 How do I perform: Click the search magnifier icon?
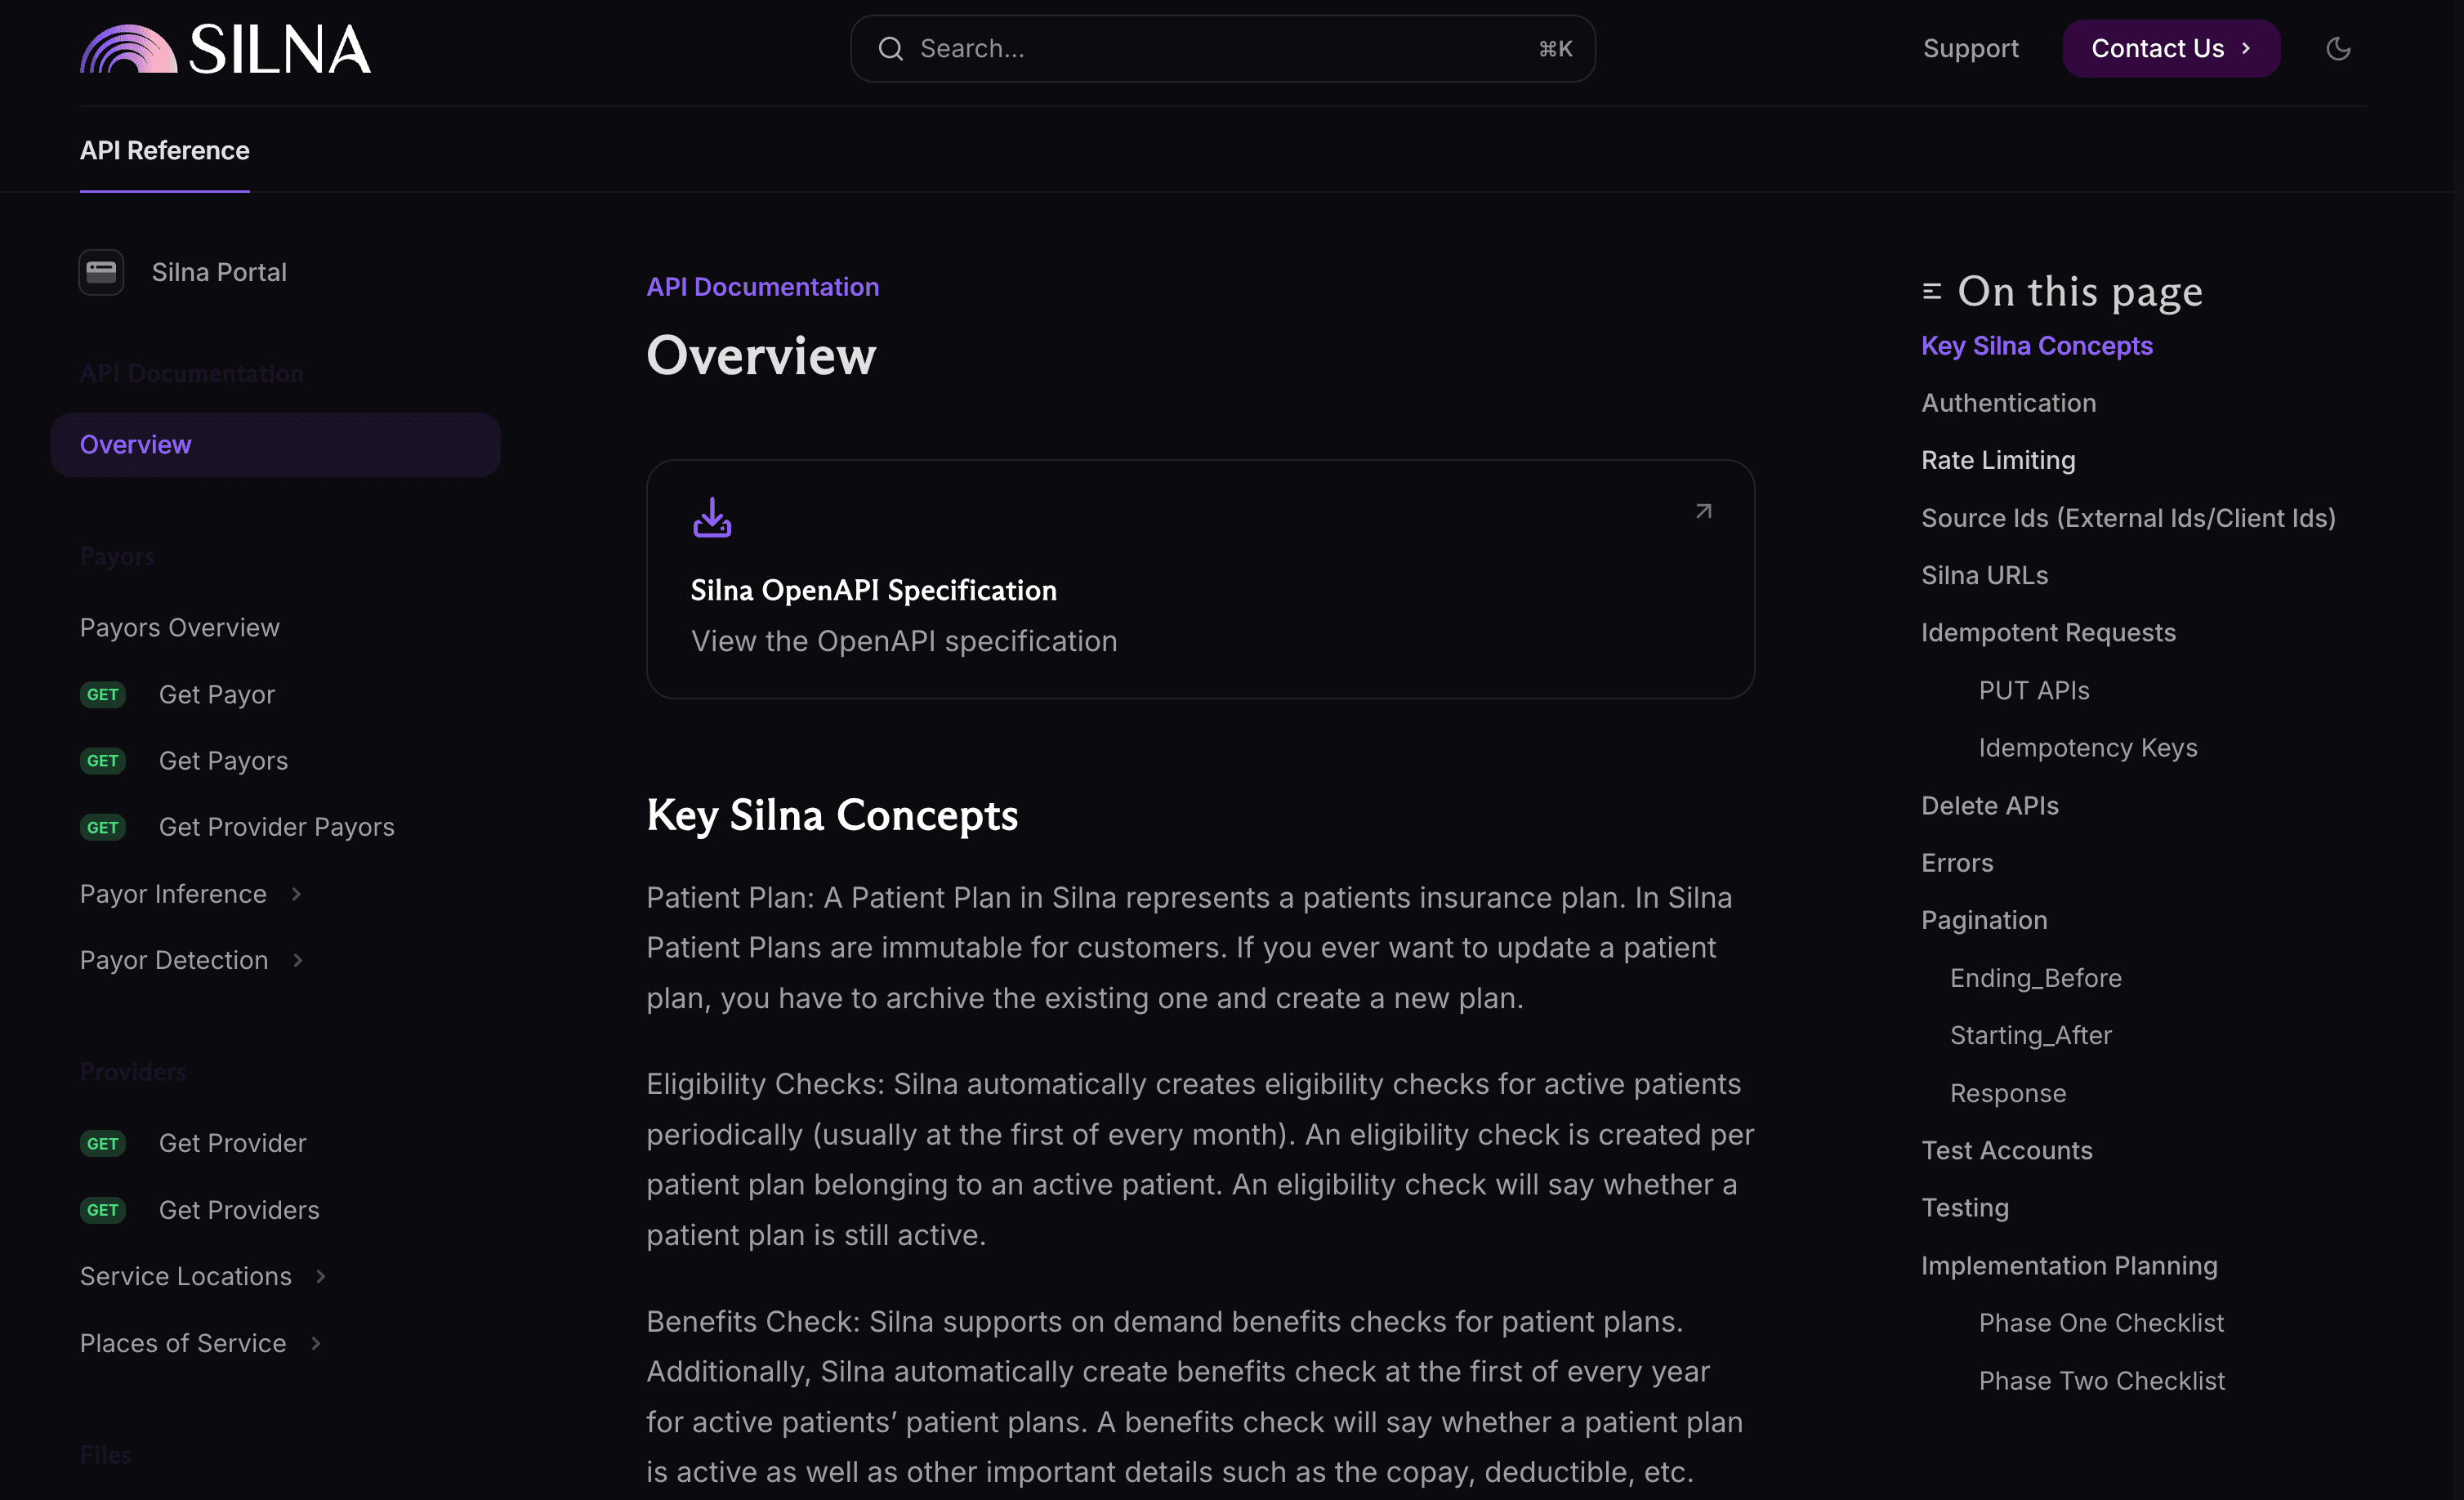890,48
